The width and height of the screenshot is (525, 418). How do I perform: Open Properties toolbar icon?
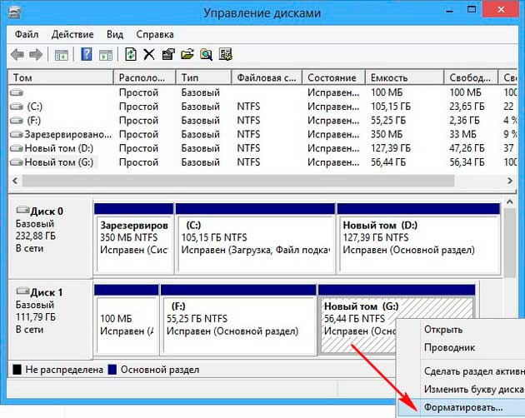[168, 54]
